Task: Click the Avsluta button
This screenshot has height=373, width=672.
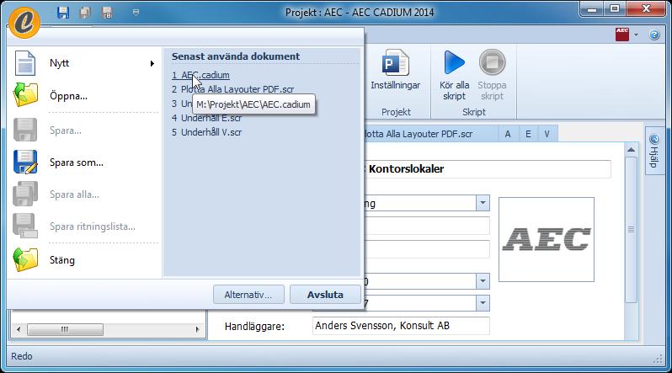Action: click(x=325, y=295)
